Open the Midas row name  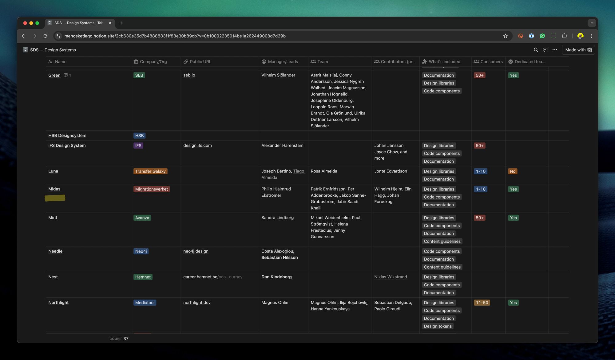[54, 189]
